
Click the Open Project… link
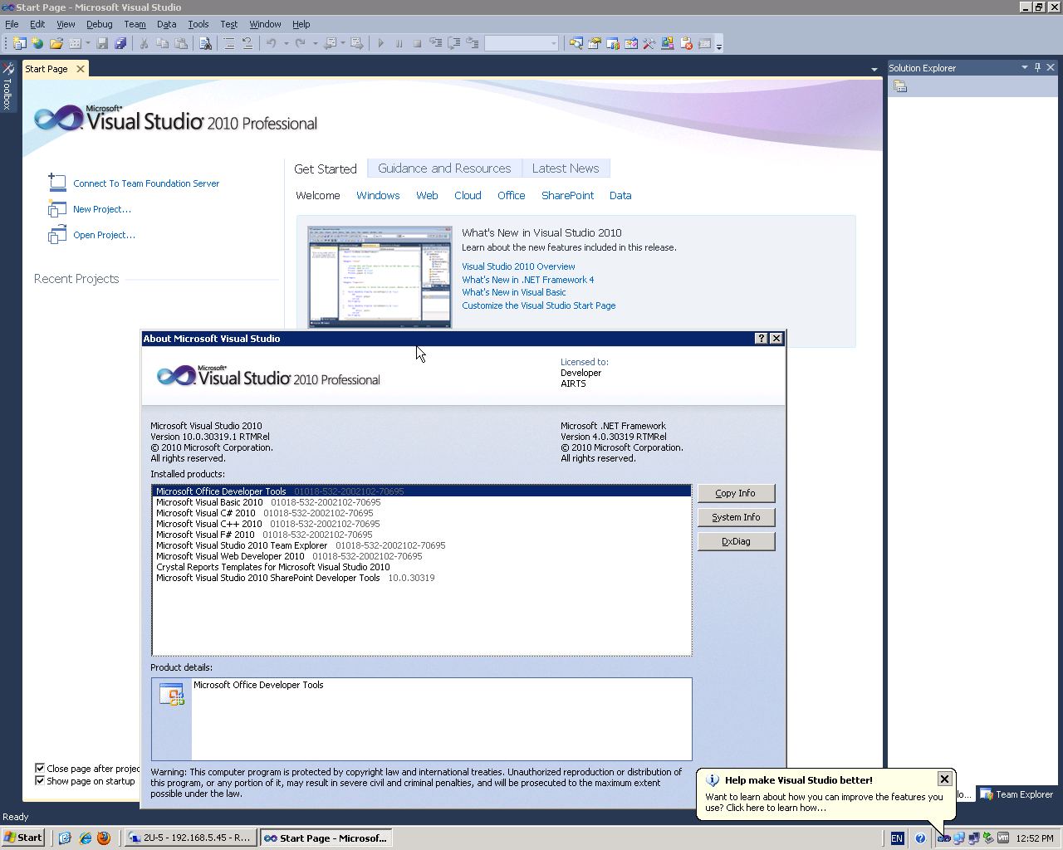tap(104, 235)
